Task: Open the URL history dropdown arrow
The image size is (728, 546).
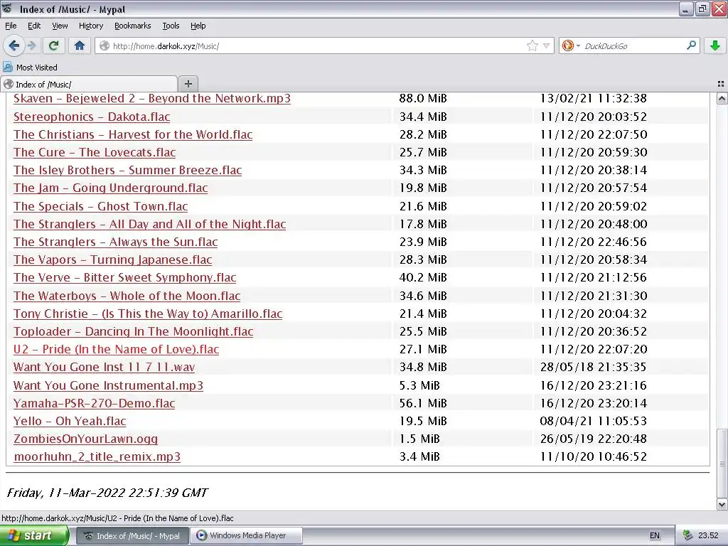Action: pyautogui.click(x=547, y=45)
